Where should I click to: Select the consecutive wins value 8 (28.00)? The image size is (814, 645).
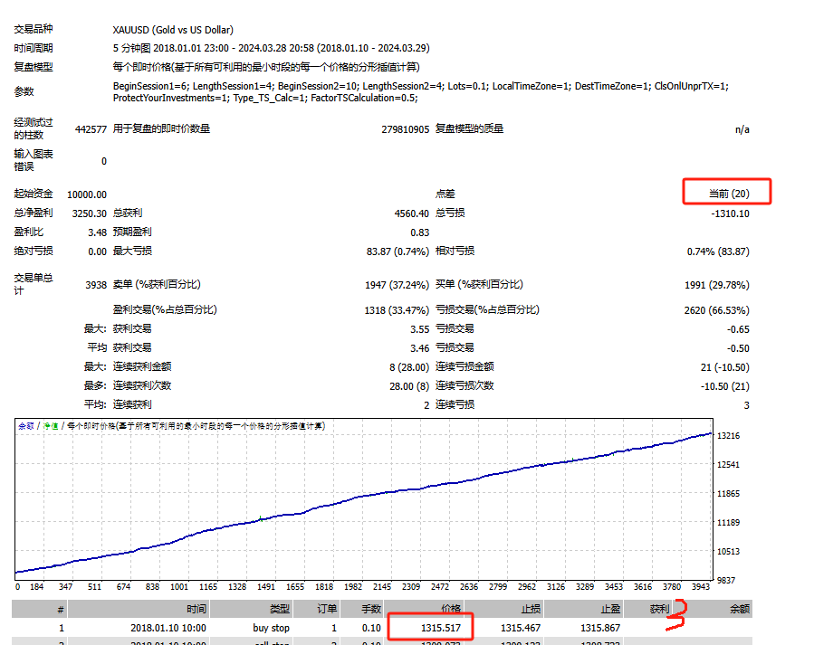(409, 367)
